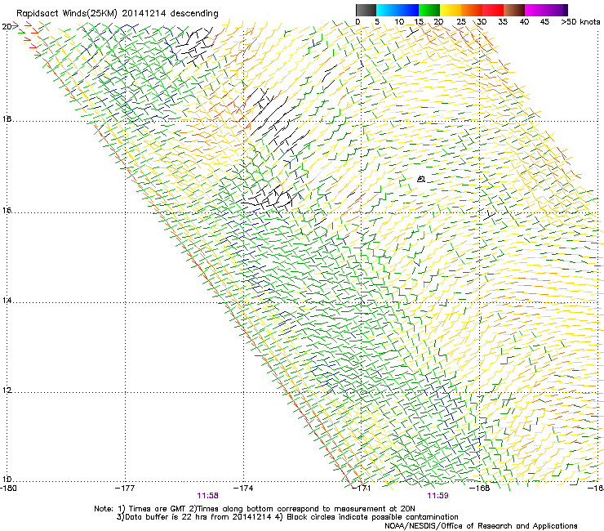Screen dimensions: 604x531
Task: Click the red 30-35 knots color swatch
Action: tap(493, 10)
